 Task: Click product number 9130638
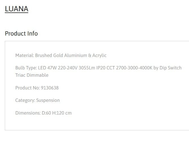[x=50, y=88]
